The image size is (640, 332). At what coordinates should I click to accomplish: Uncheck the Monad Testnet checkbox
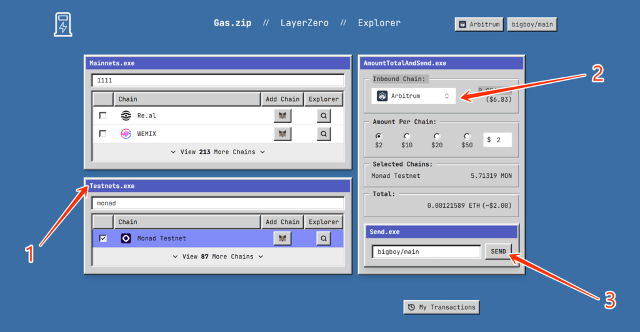tap(103, 238)
